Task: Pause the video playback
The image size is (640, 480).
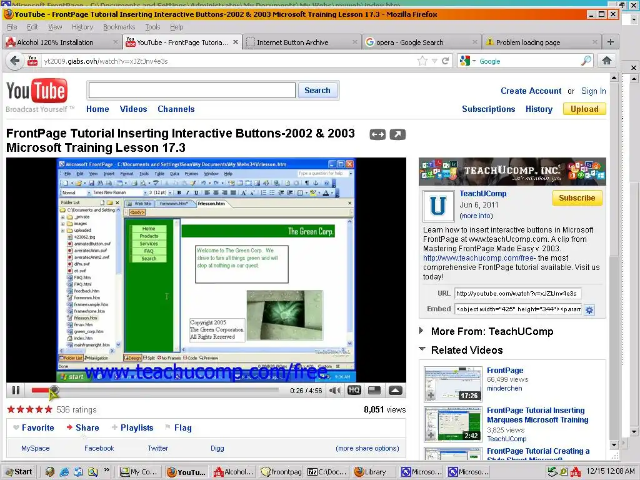Action: tap(16, 391)
